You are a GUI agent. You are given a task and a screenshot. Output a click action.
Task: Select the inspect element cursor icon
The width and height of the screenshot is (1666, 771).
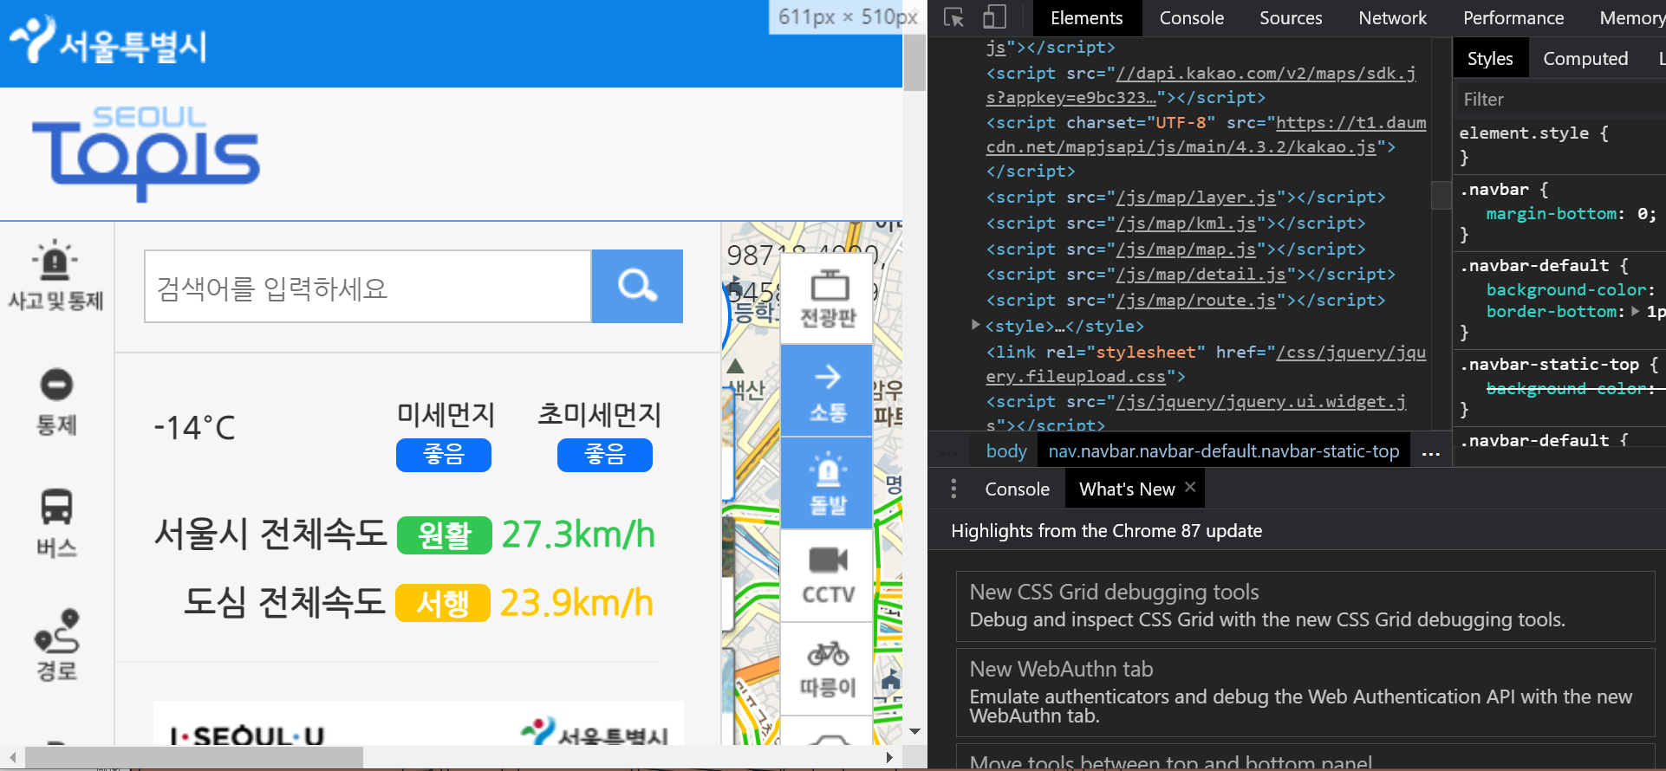pos(953,17)
